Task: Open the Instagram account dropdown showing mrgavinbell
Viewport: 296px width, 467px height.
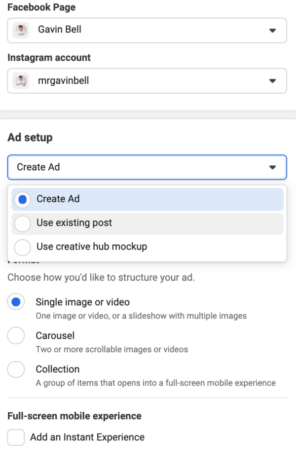Action: [x=147, y=81]
